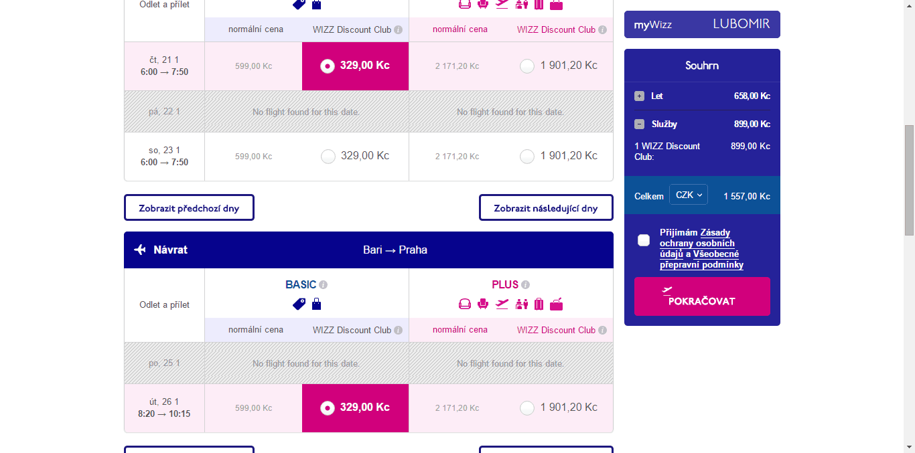Click the info icon next to PLUS
Image resolution: width=915 pixels, height=453 pixels.
526,284
